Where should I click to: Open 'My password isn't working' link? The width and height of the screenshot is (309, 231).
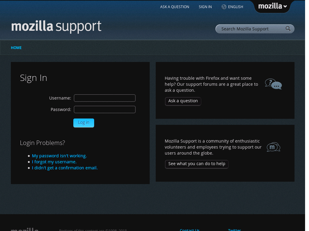(x=59, y=156)
